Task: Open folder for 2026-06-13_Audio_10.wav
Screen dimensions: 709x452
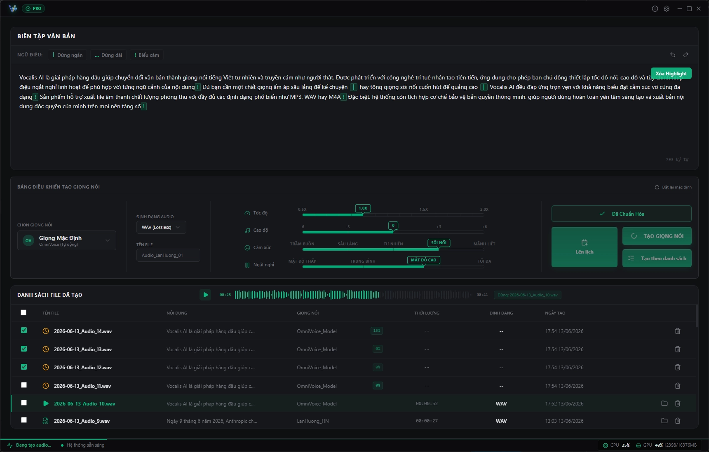Action: (x=664, y=403)
